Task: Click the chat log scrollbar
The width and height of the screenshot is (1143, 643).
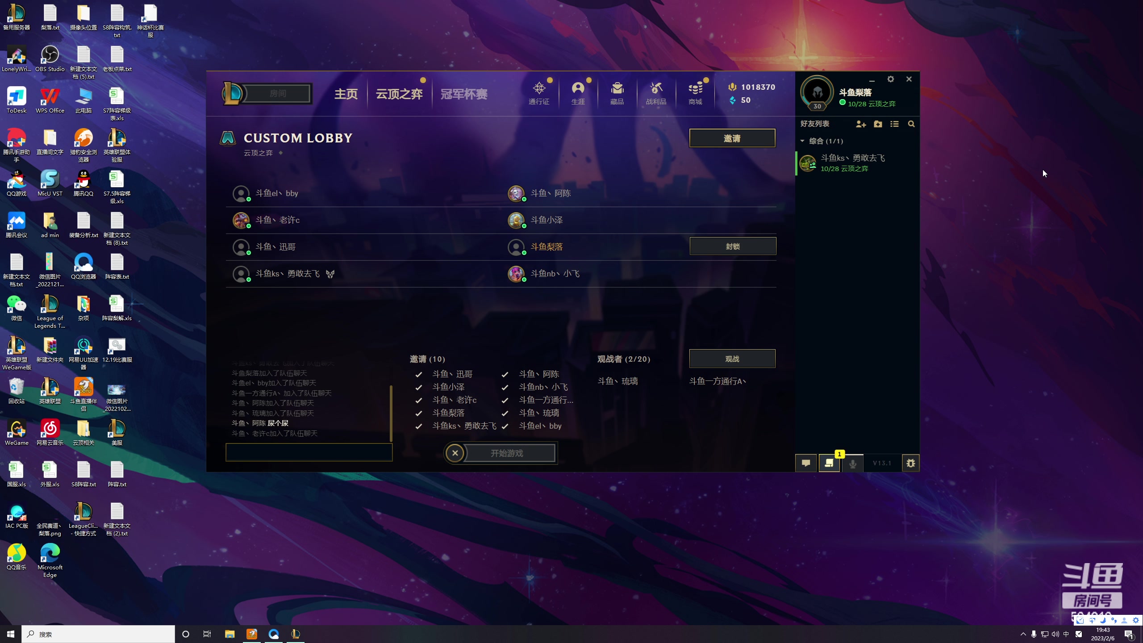Action: tap(391, 413)
